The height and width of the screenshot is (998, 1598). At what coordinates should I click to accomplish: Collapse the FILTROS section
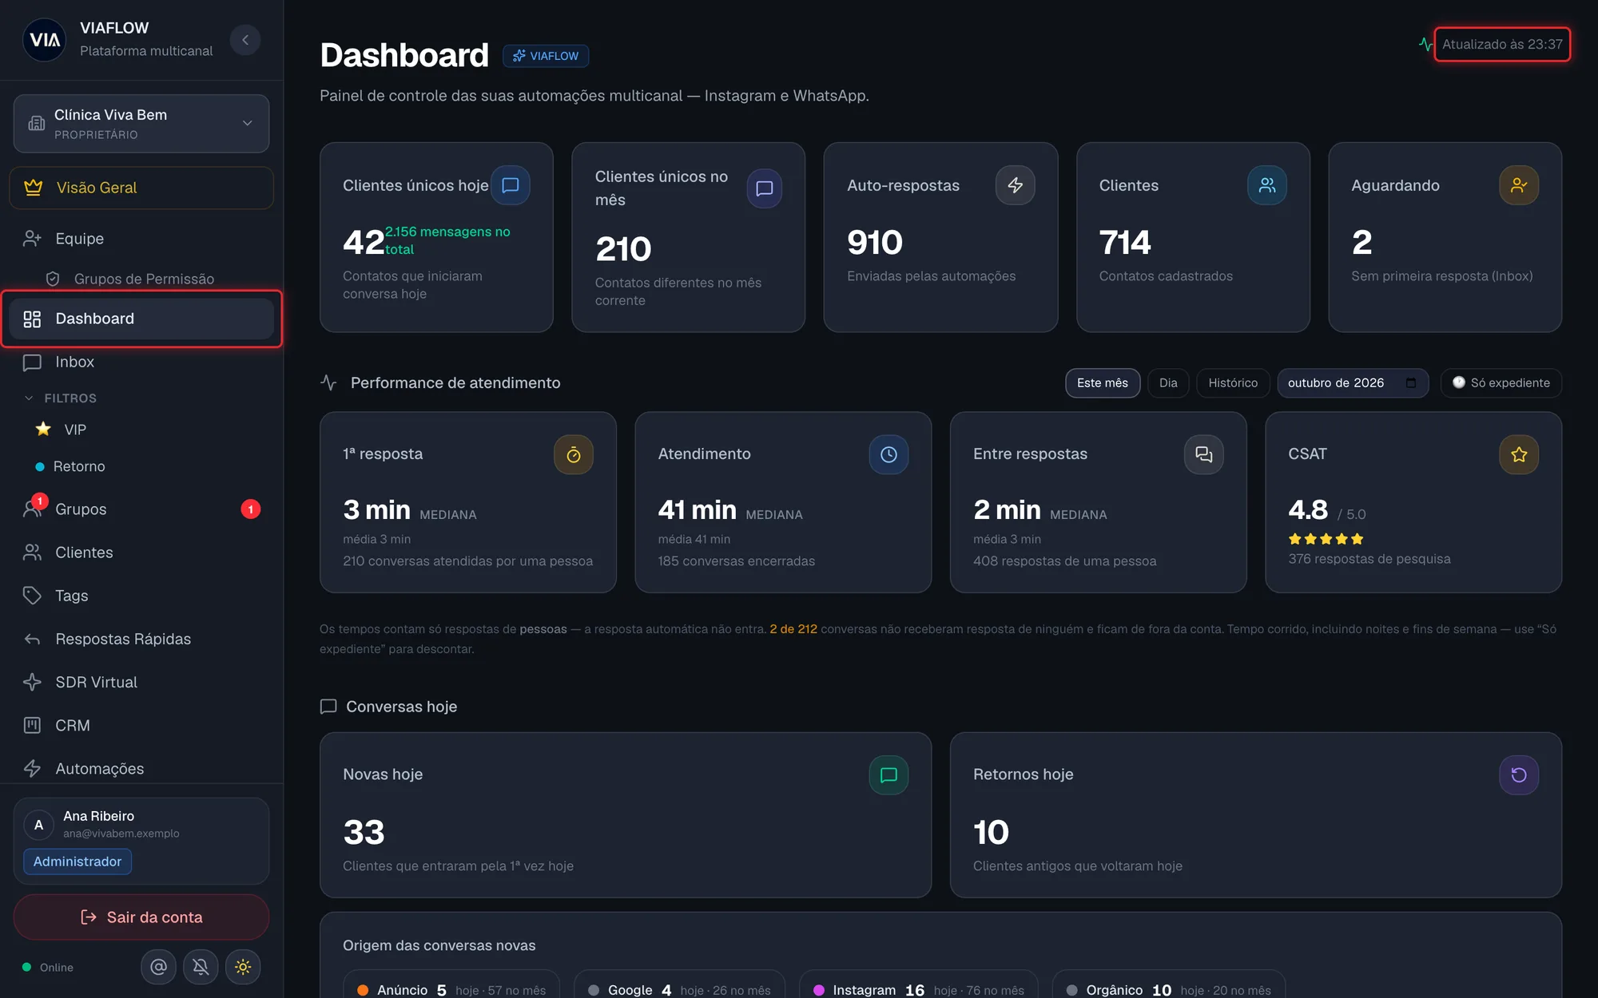pyautogui.click(x=61, y=398)
